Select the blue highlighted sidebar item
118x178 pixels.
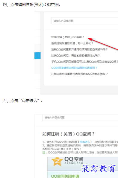(37, 56)
